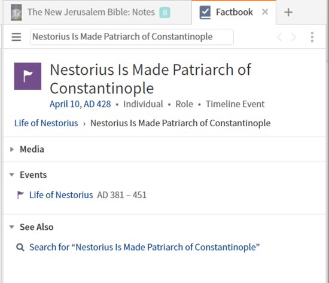Open the April 10, AD 428 date link
Screen dimensions: 329x283
[80, 104]
